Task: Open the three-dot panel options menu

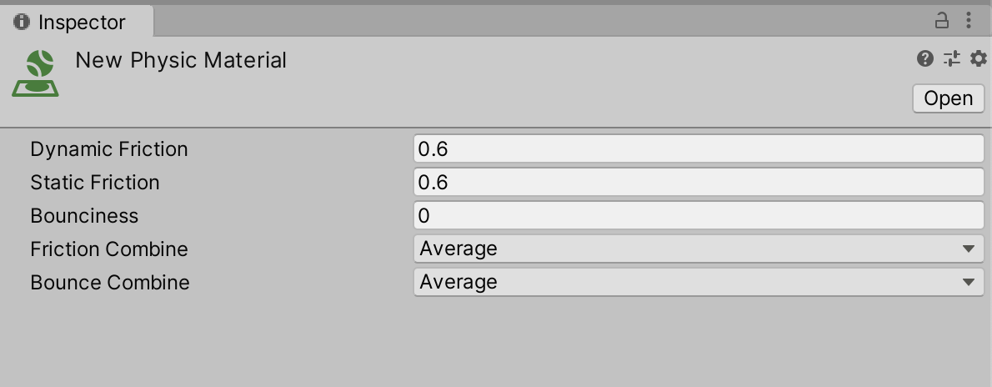Action: pyautogui.click(x=969, y=21)
